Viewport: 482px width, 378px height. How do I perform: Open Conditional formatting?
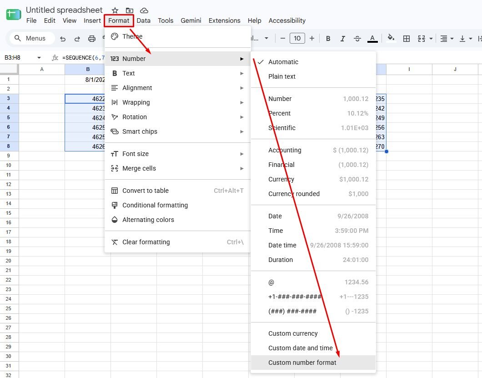tap(178, 205)
